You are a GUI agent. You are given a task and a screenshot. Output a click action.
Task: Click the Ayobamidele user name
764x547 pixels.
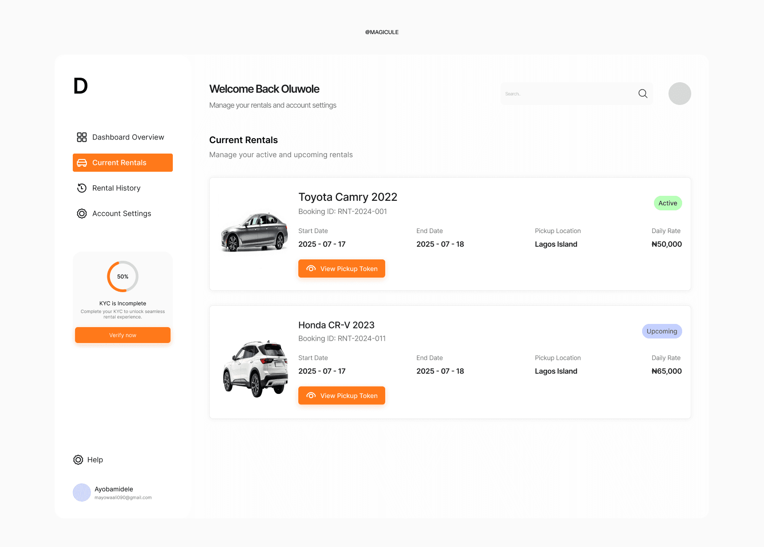click(x=114, y=489)
